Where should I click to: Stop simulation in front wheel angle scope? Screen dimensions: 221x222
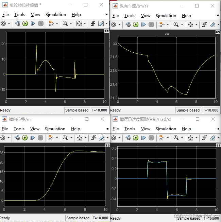[41, 23]
